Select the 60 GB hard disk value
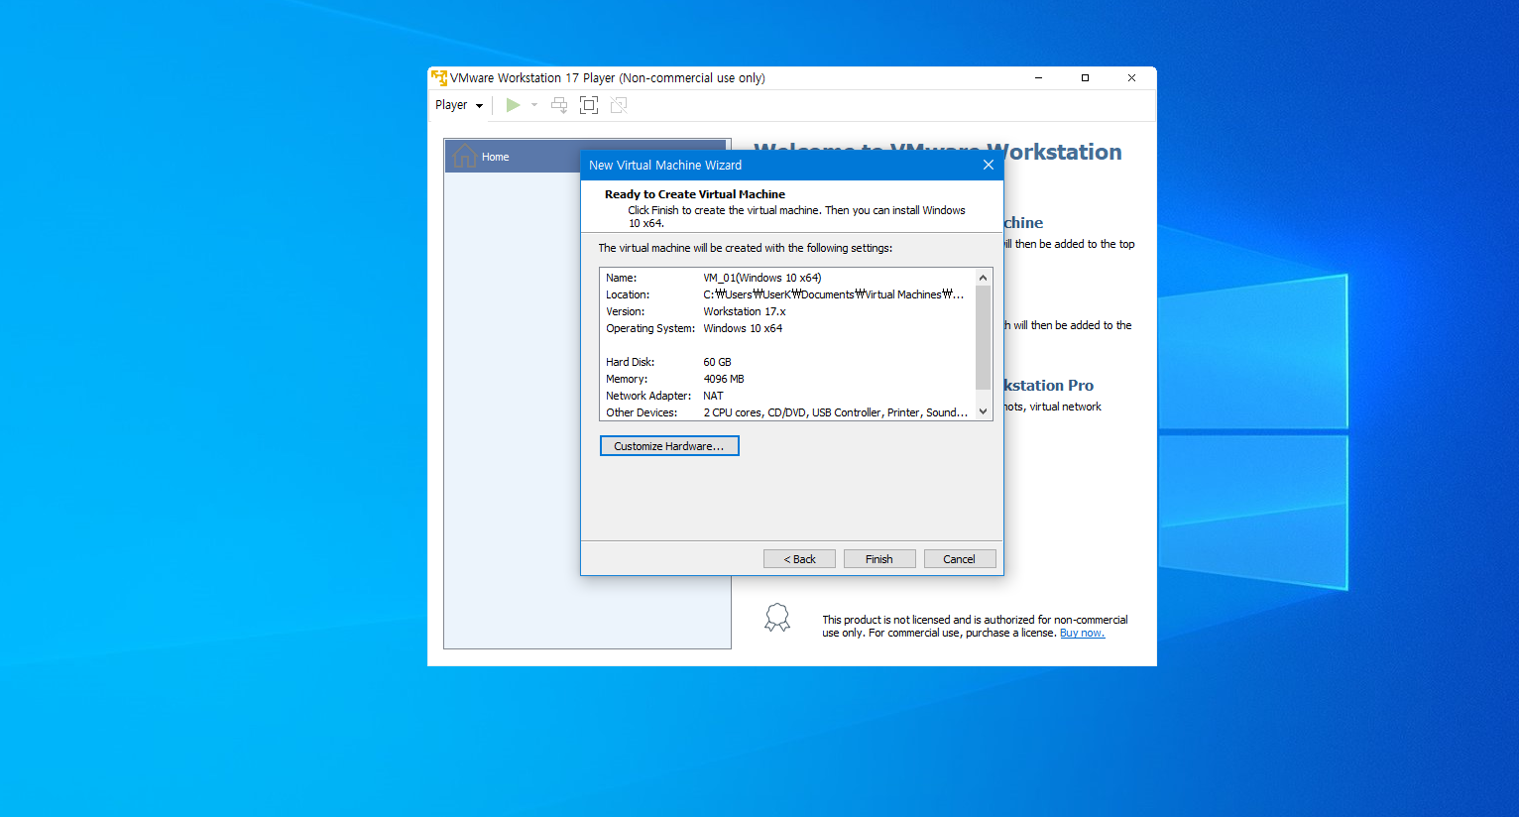The height and width of the screenshot is (817, 1519). pos(717,362)
